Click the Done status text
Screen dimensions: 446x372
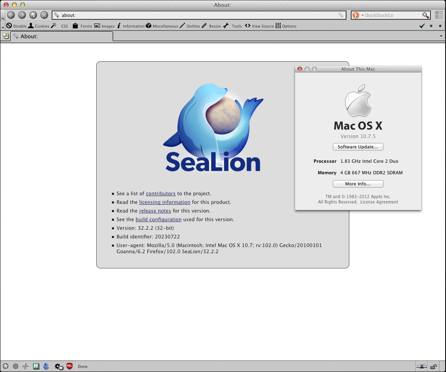coord(83,367)
